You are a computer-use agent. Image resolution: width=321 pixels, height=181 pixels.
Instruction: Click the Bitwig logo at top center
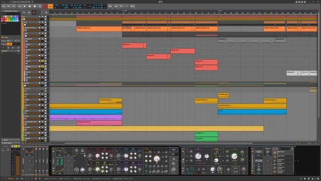[160, 2]
